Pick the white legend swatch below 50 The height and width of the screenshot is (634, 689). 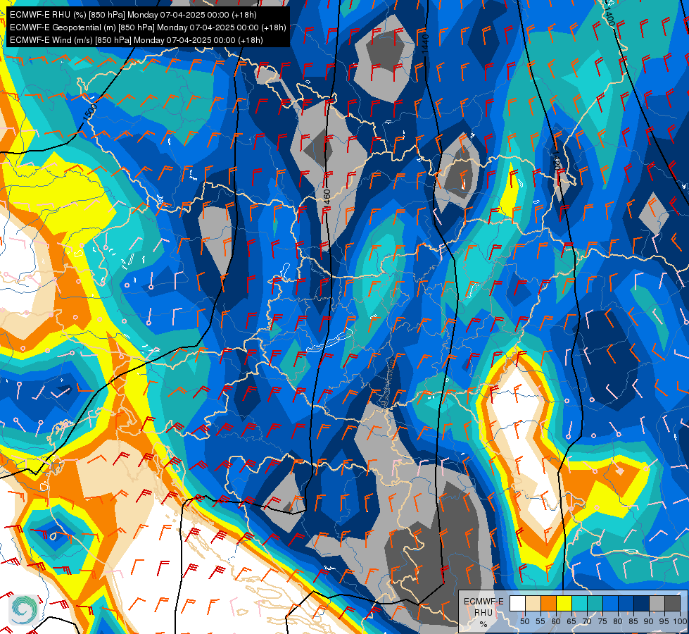point(517,603)
